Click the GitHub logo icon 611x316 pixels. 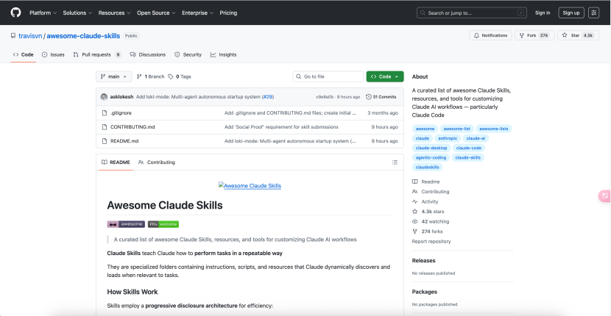click(16, 12)
